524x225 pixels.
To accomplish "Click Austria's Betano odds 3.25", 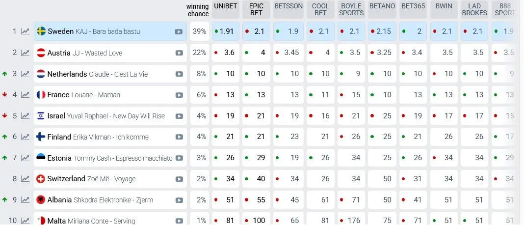I will 382,53.
